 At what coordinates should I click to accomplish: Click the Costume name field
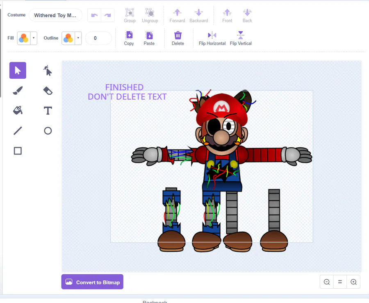55,15
